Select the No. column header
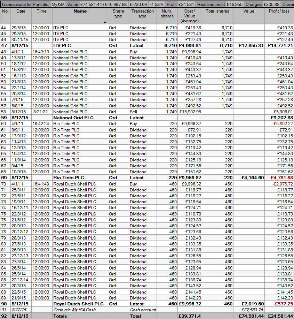This screenshot has height=319, width=294. [5, 11]
